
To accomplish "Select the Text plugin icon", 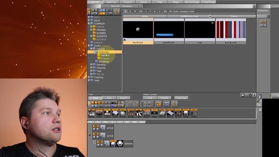I will (x=194, y=113).
